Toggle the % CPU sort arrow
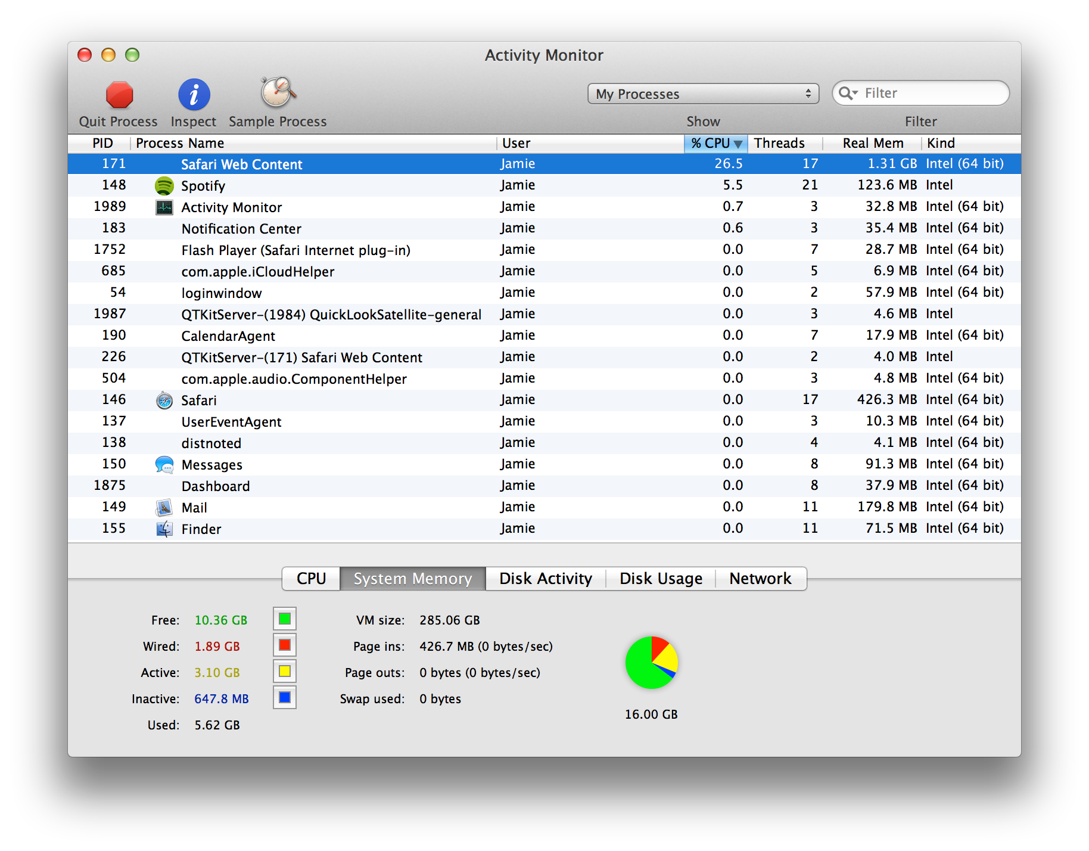The height and width of the screenshot is (851, 1089). [x=739, y=144]
